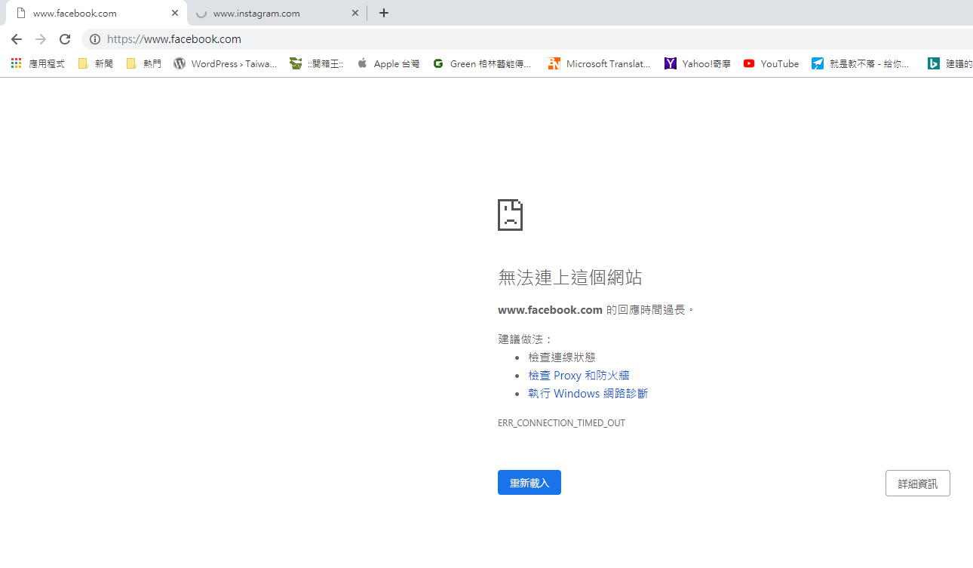Open the Yahoo!奇摩 bookmark
The height and width of the screenshot is (568, 973).
[x=698, y=64]
